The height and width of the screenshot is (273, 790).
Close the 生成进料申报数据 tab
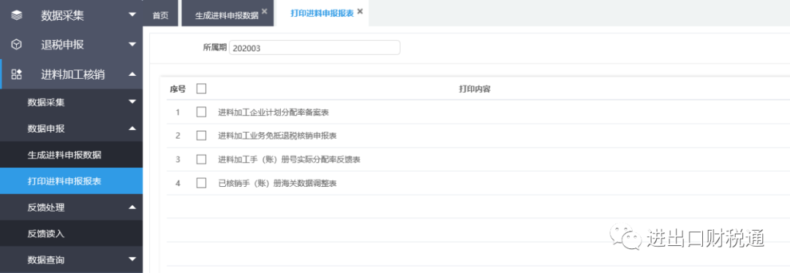click(265, 11)
